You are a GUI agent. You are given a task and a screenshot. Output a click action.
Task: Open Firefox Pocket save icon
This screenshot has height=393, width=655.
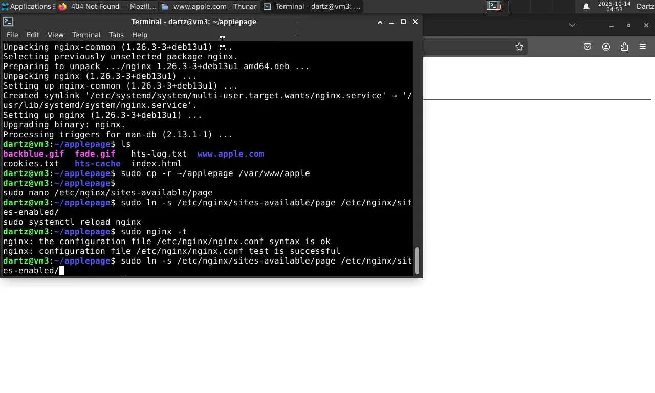point(587,47)
